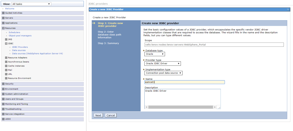Open the Implementation type dropdown
The height and width of the screenshot is (131, 293).
(163, 73)
